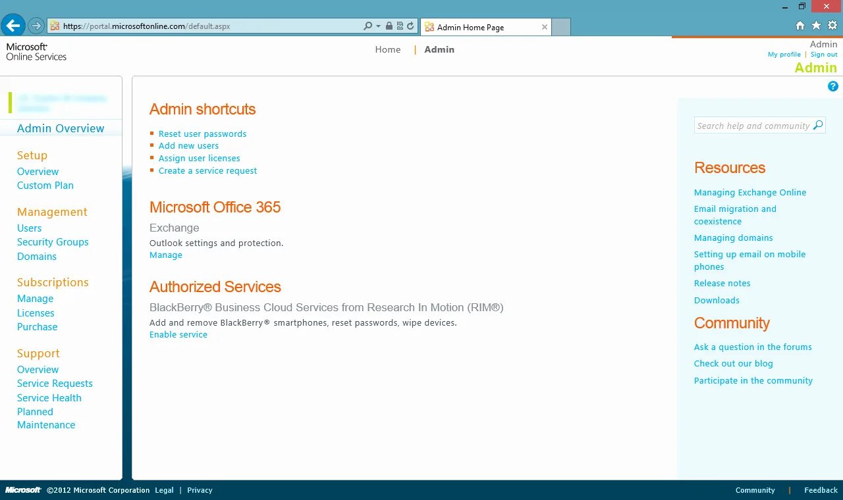Open Managing domains resource
The width and height of the screenshot is (843, 500).
point(733,238)
